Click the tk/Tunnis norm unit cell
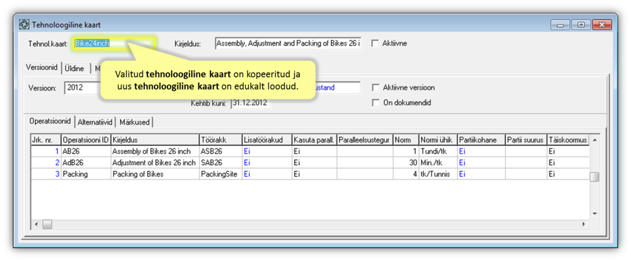This screenshot has width=631, height=261. [x=438, y=174]
